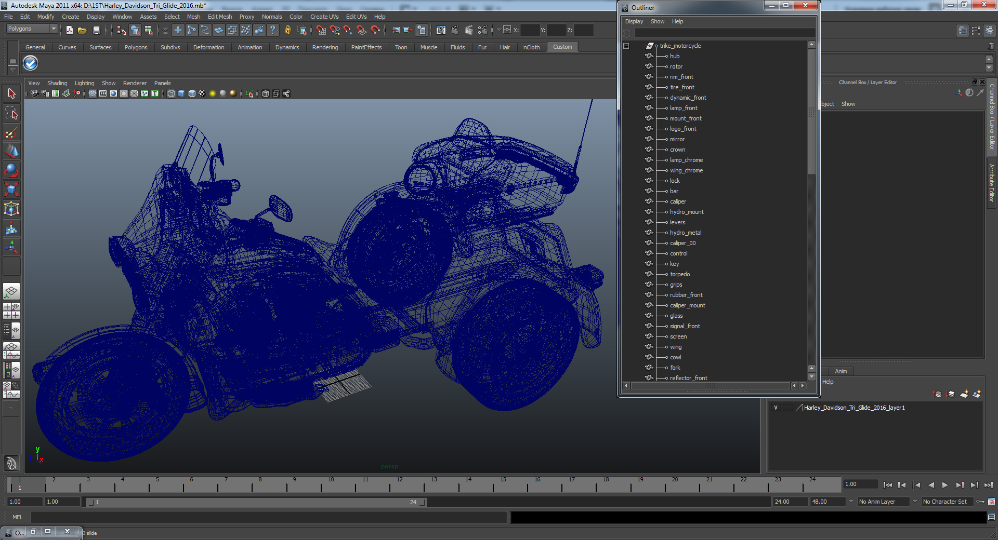The height and width of the screenshot is (540, 998).
Task: Click the range slider bar handle
Action: 256,502
